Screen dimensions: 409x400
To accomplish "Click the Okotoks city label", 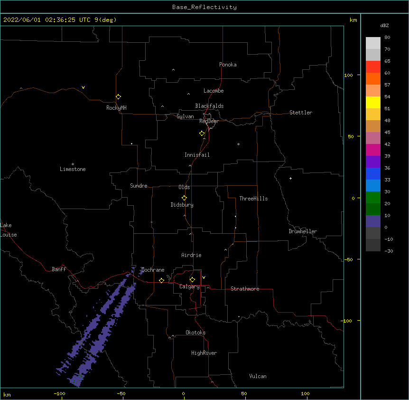I will point(195,333).
